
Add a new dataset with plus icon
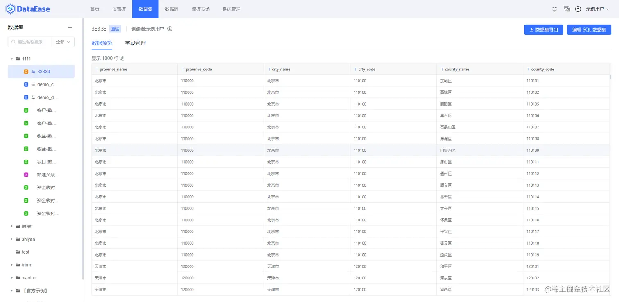tap(70, 27)
